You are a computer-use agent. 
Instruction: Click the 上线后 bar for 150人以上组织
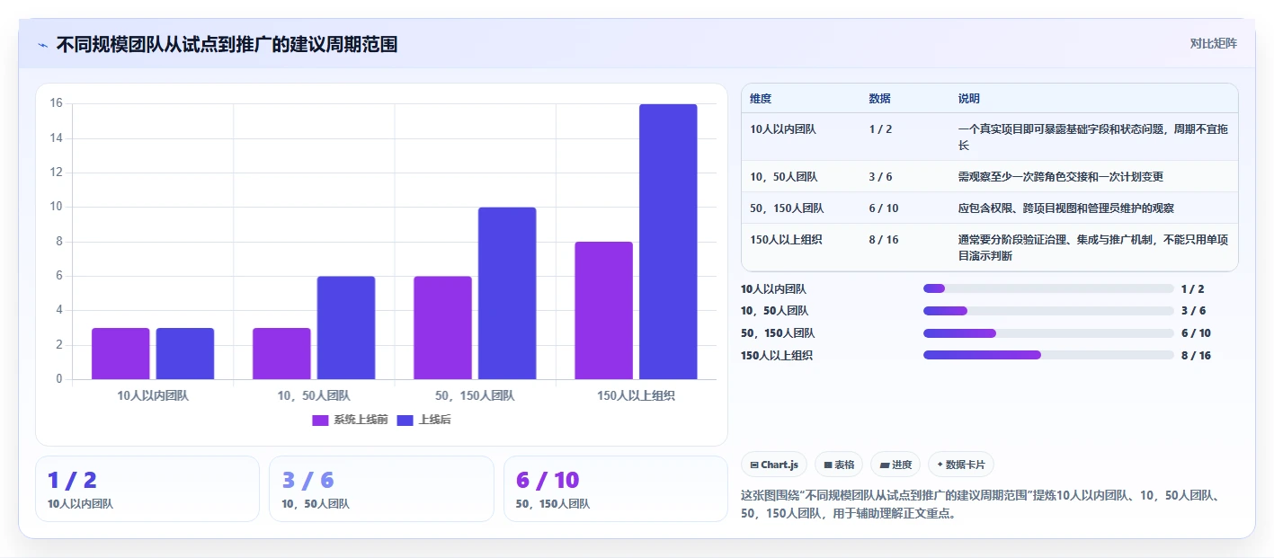coord(668,242)
